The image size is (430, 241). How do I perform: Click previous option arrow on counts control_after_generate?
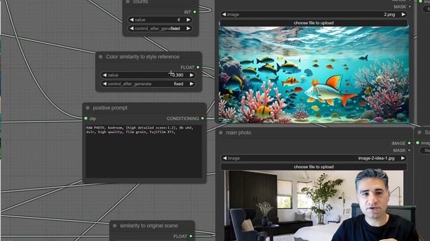click(x=132, y=28)
